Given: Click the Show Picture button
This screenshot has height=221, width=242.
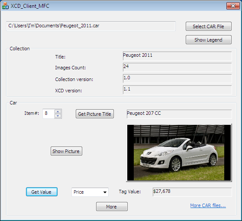Looking at the screenshot, I should coord(66,151).
